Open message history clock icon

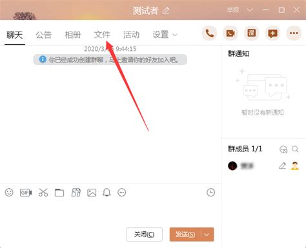tap(210, 192)
